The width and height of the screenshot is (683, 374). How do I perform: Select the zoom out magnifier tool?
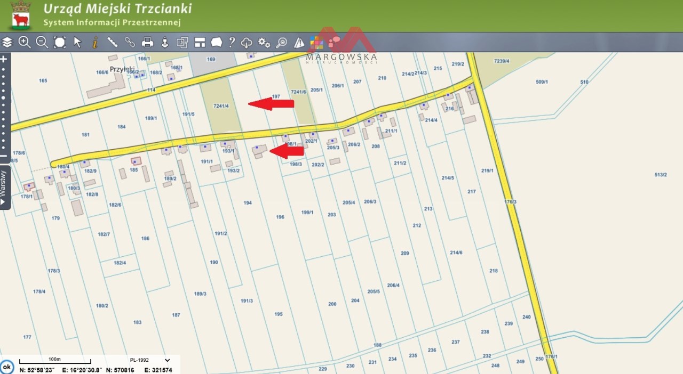click(x=42, y=43)
